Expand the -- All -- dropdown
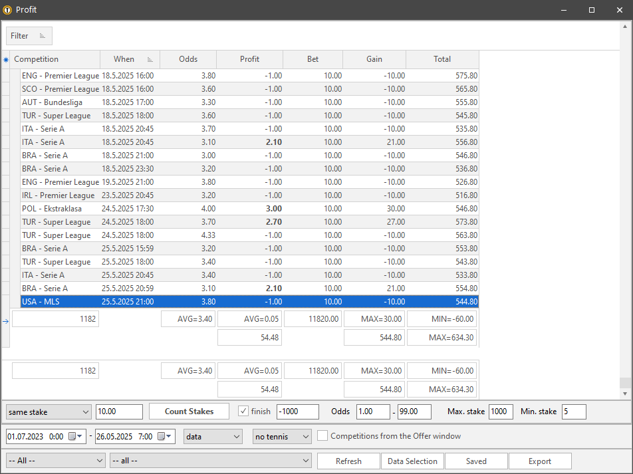633x474 pixels. click(55, 461)
